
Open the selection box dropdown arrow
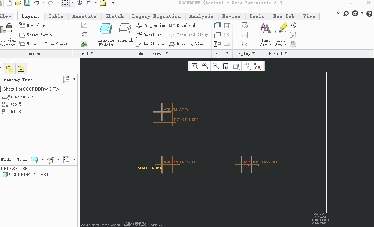coord(72,3)
